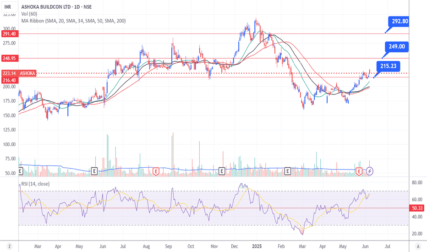The width and height of the screenshot is (427, 252).
Task: Click the 275.00 price axis label
Action: 9,43
